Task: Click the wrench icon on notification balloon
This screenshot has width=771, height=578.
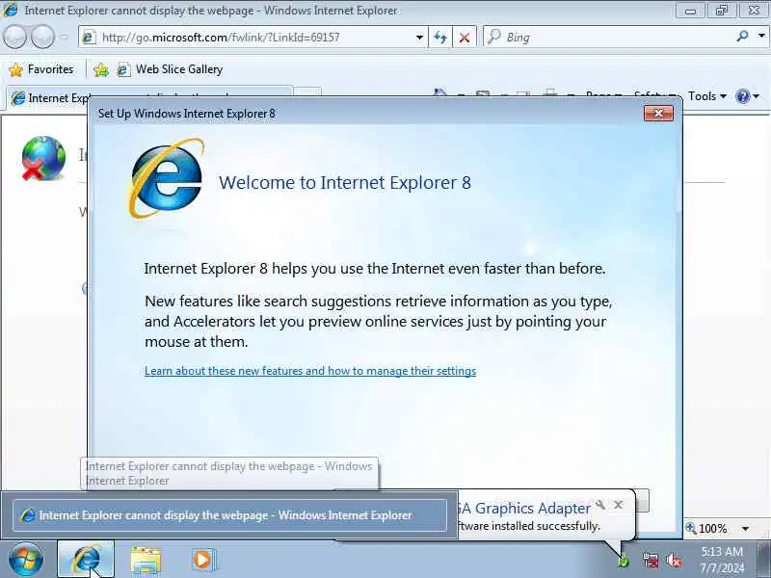Action: [600, 505]
